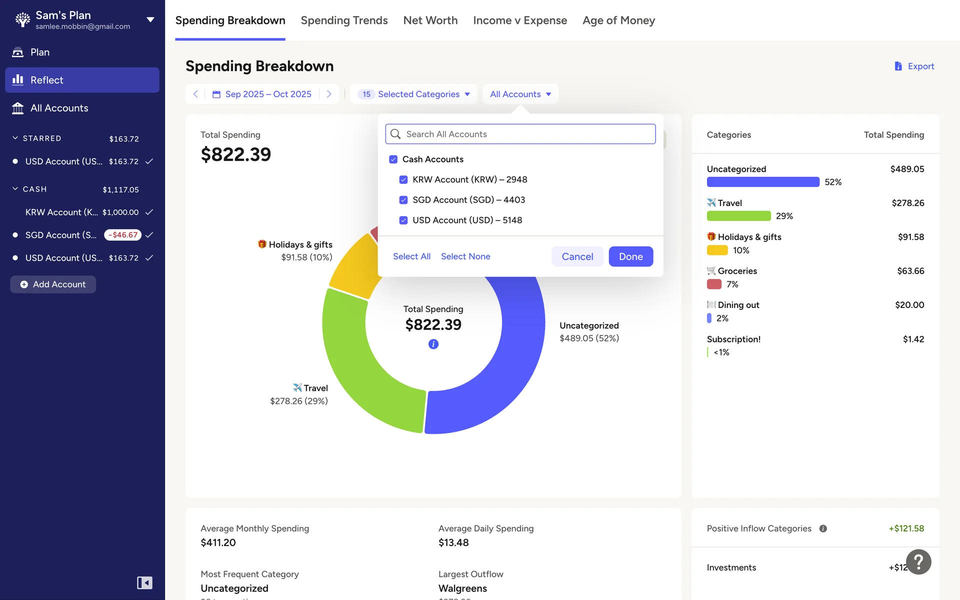
Task: Click the All Accounts bank icon
Action: (x=18, y=108)
